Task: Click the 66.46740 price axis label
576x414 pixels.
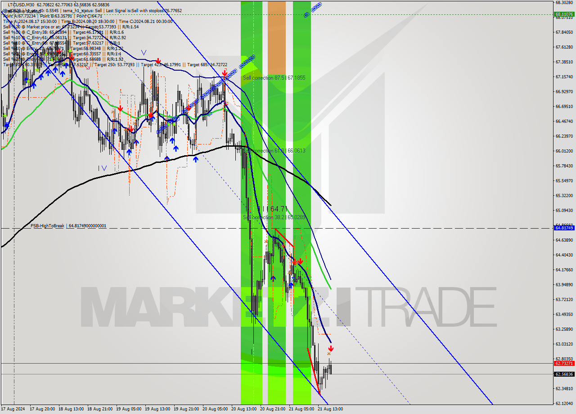Action: 564,121
